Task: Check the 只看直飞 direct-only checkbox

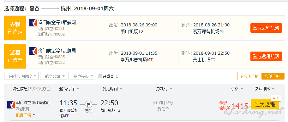Action: click(x=100, y=76)
